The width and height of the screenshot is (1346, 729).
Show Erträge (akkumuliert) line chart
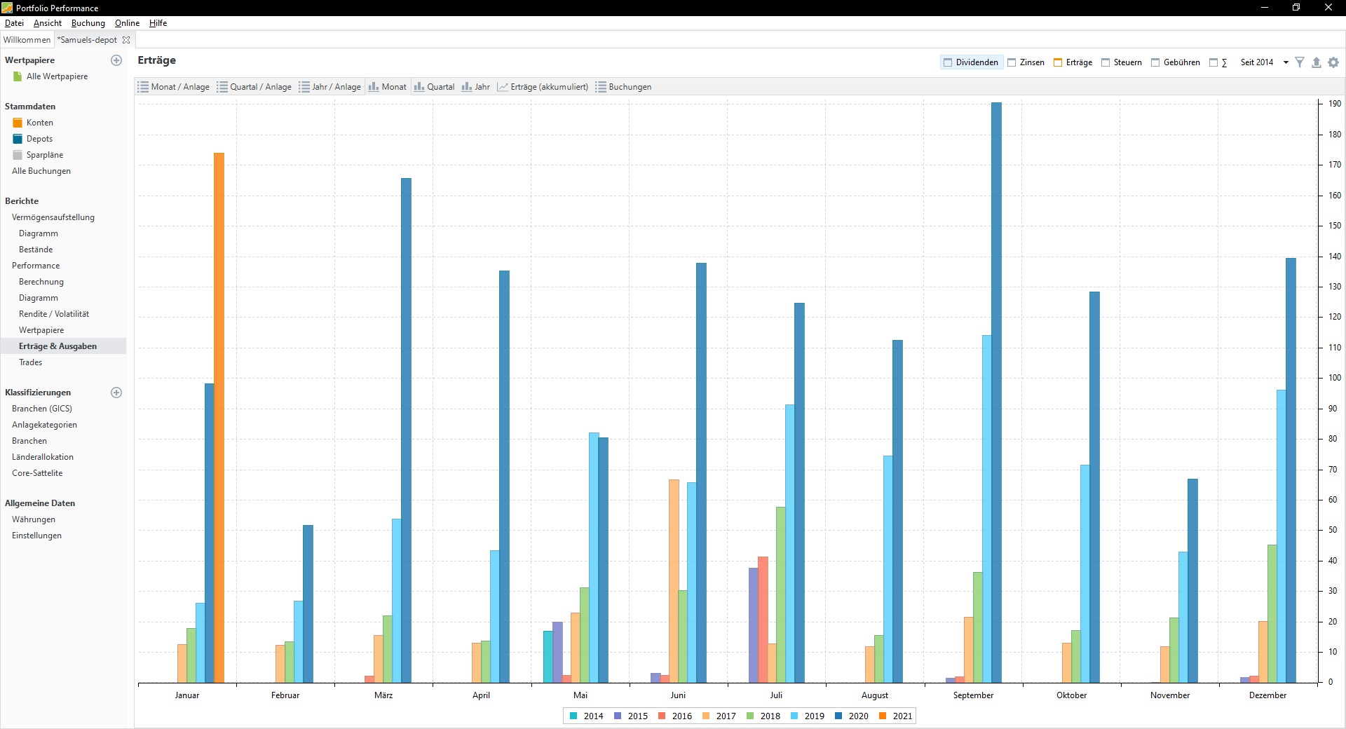pos(543,87)
